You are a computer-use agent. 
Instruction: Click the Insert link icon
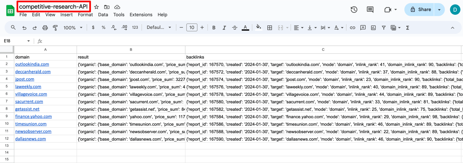pos(352,28)
